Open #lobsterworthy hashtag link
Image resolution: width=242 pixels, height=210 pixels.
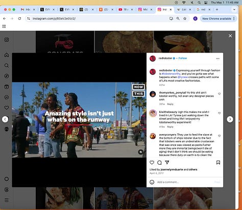pyautogui.click(x=171, y=74)
